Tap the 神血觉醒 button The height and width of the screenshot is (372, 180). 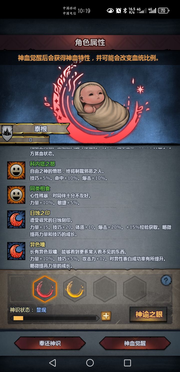pos(135,343)
